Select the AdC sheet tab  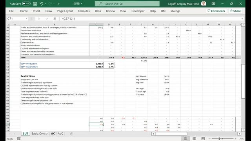[x=60, y=134]
